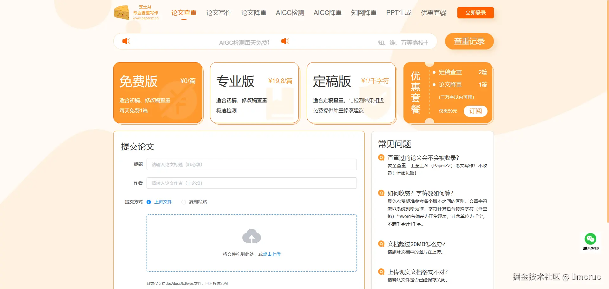Click the cheese logo of 芝士AI

121,13
